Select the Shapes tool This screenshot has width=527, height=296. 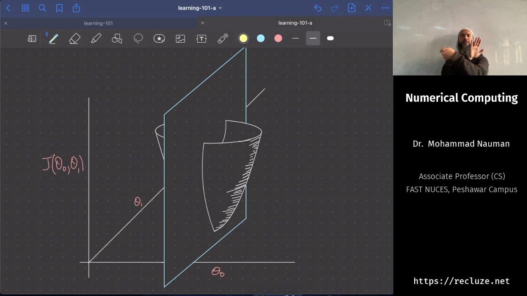pyautogui.click(x=117, y=39)
